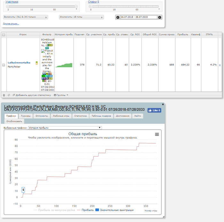Expand the Группы dropdown
This screenshot has width=224, height=222.
point(61,95)
